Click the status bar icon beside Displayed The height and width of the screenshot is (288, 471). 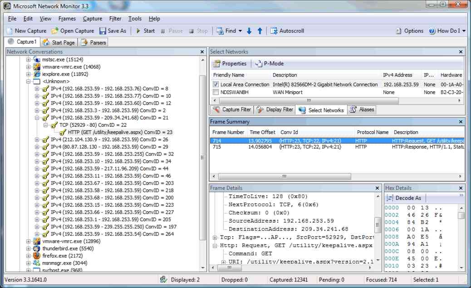tap(163, 279)
